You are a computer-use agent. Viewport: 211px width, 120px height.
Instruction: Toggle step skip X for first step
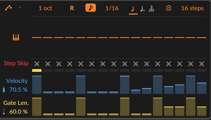pos(37,64)
